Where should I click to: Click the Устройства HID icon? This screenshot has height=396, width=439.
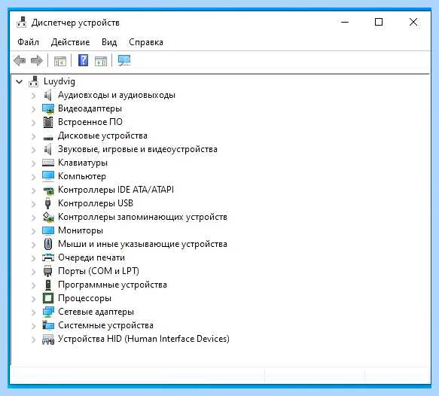[x=48, y=340]
